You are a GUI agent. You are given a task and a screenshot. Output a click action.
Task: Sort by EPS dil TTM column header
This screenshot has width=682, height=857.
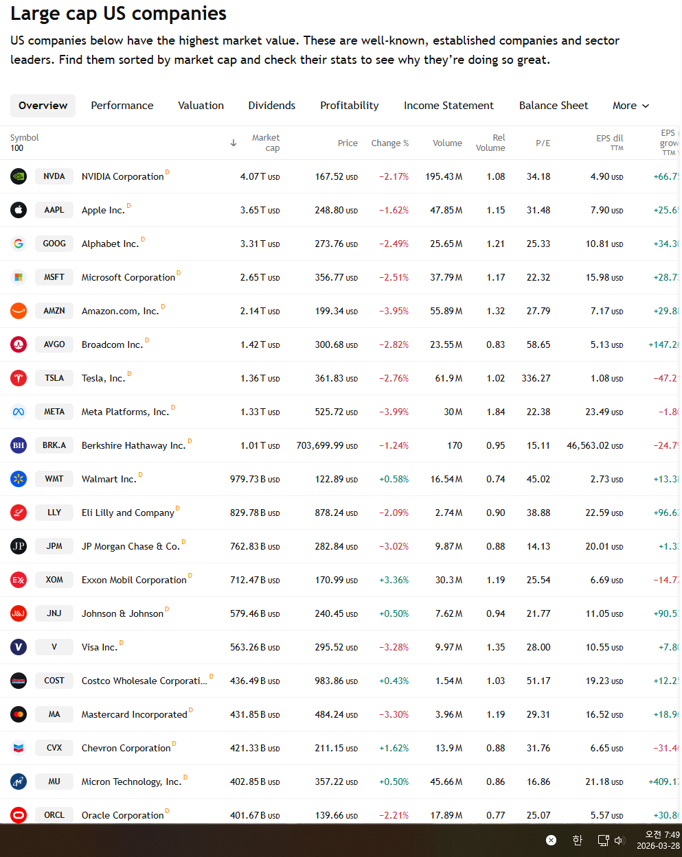(610, 143)
